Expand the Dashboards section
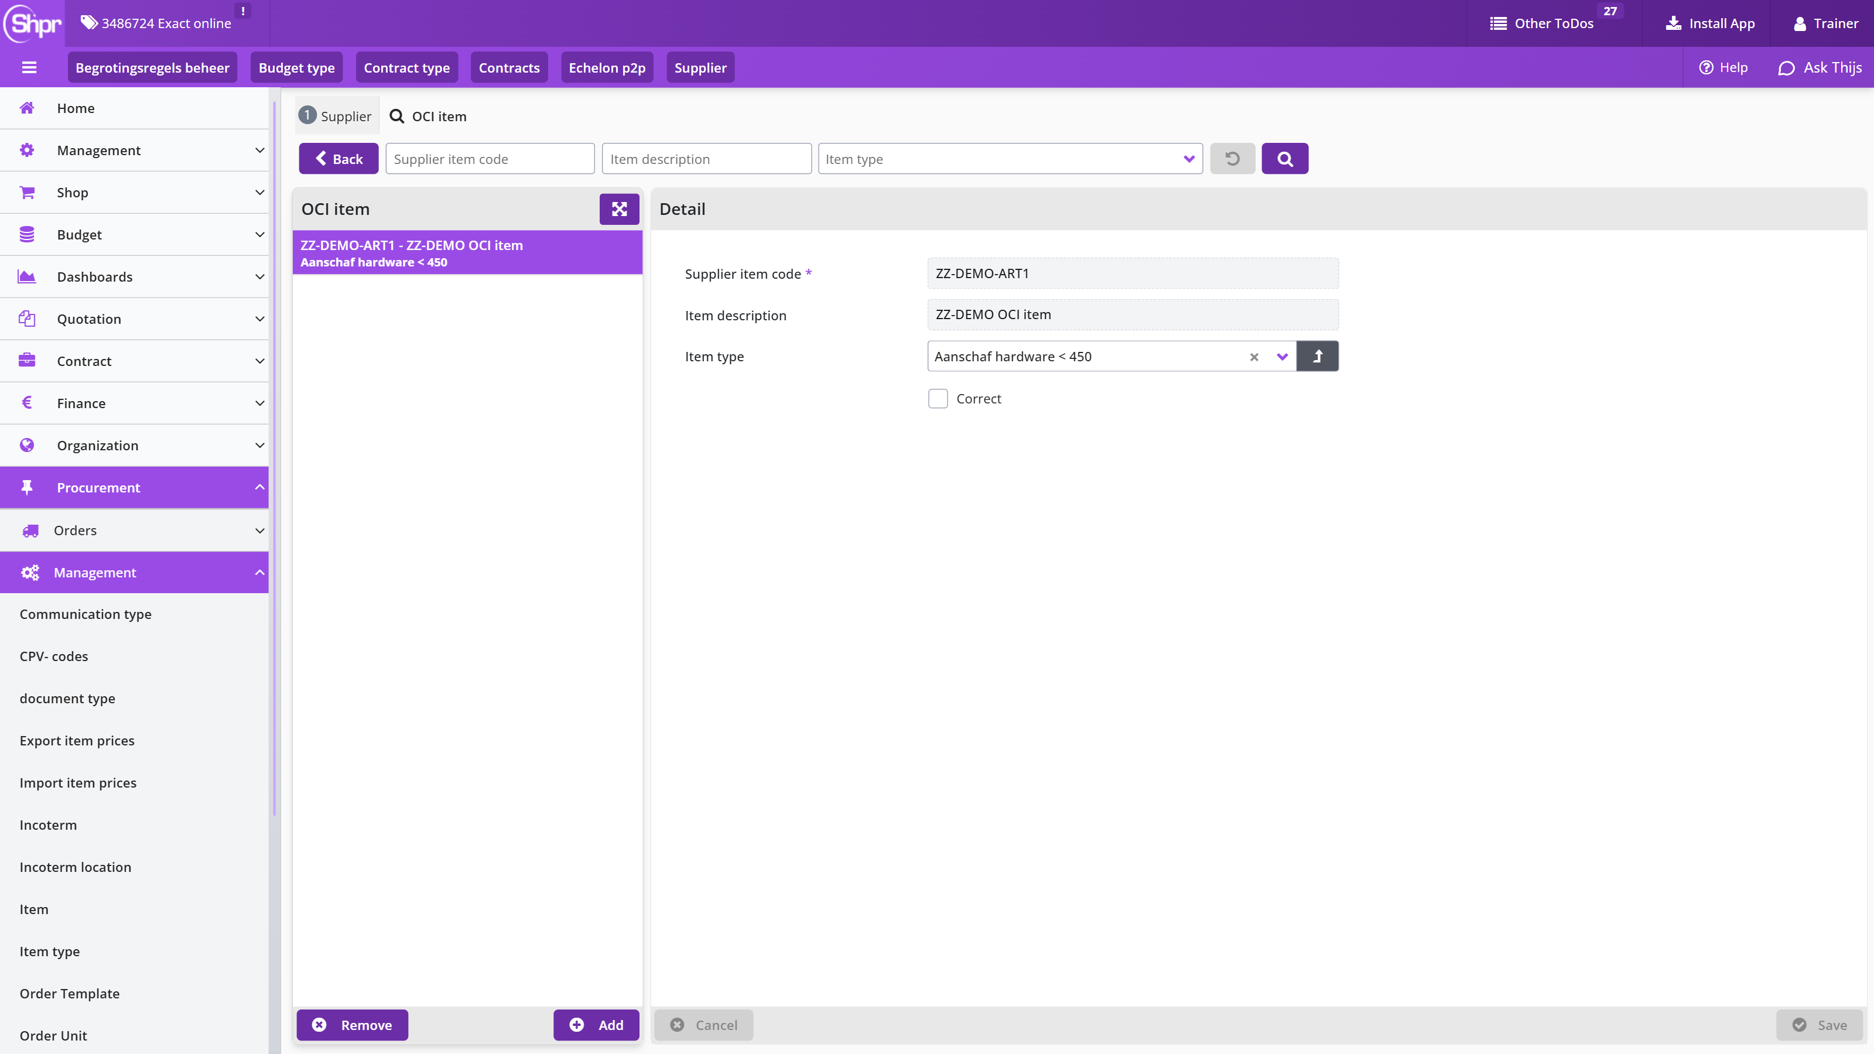Viewport: 1874px width, 1054px height. coord(135,277)
